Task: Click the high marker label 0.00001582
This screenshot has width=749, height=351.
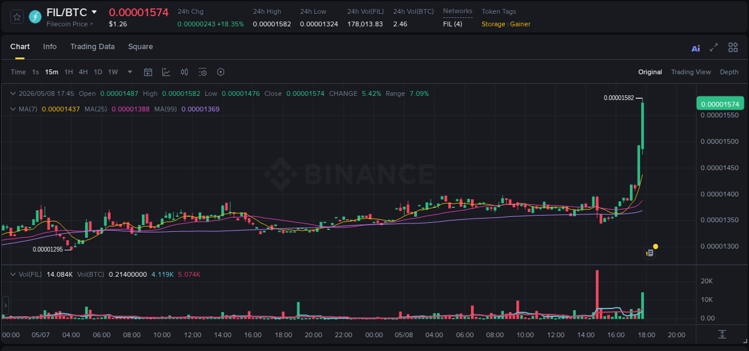Action: [619, 98]
